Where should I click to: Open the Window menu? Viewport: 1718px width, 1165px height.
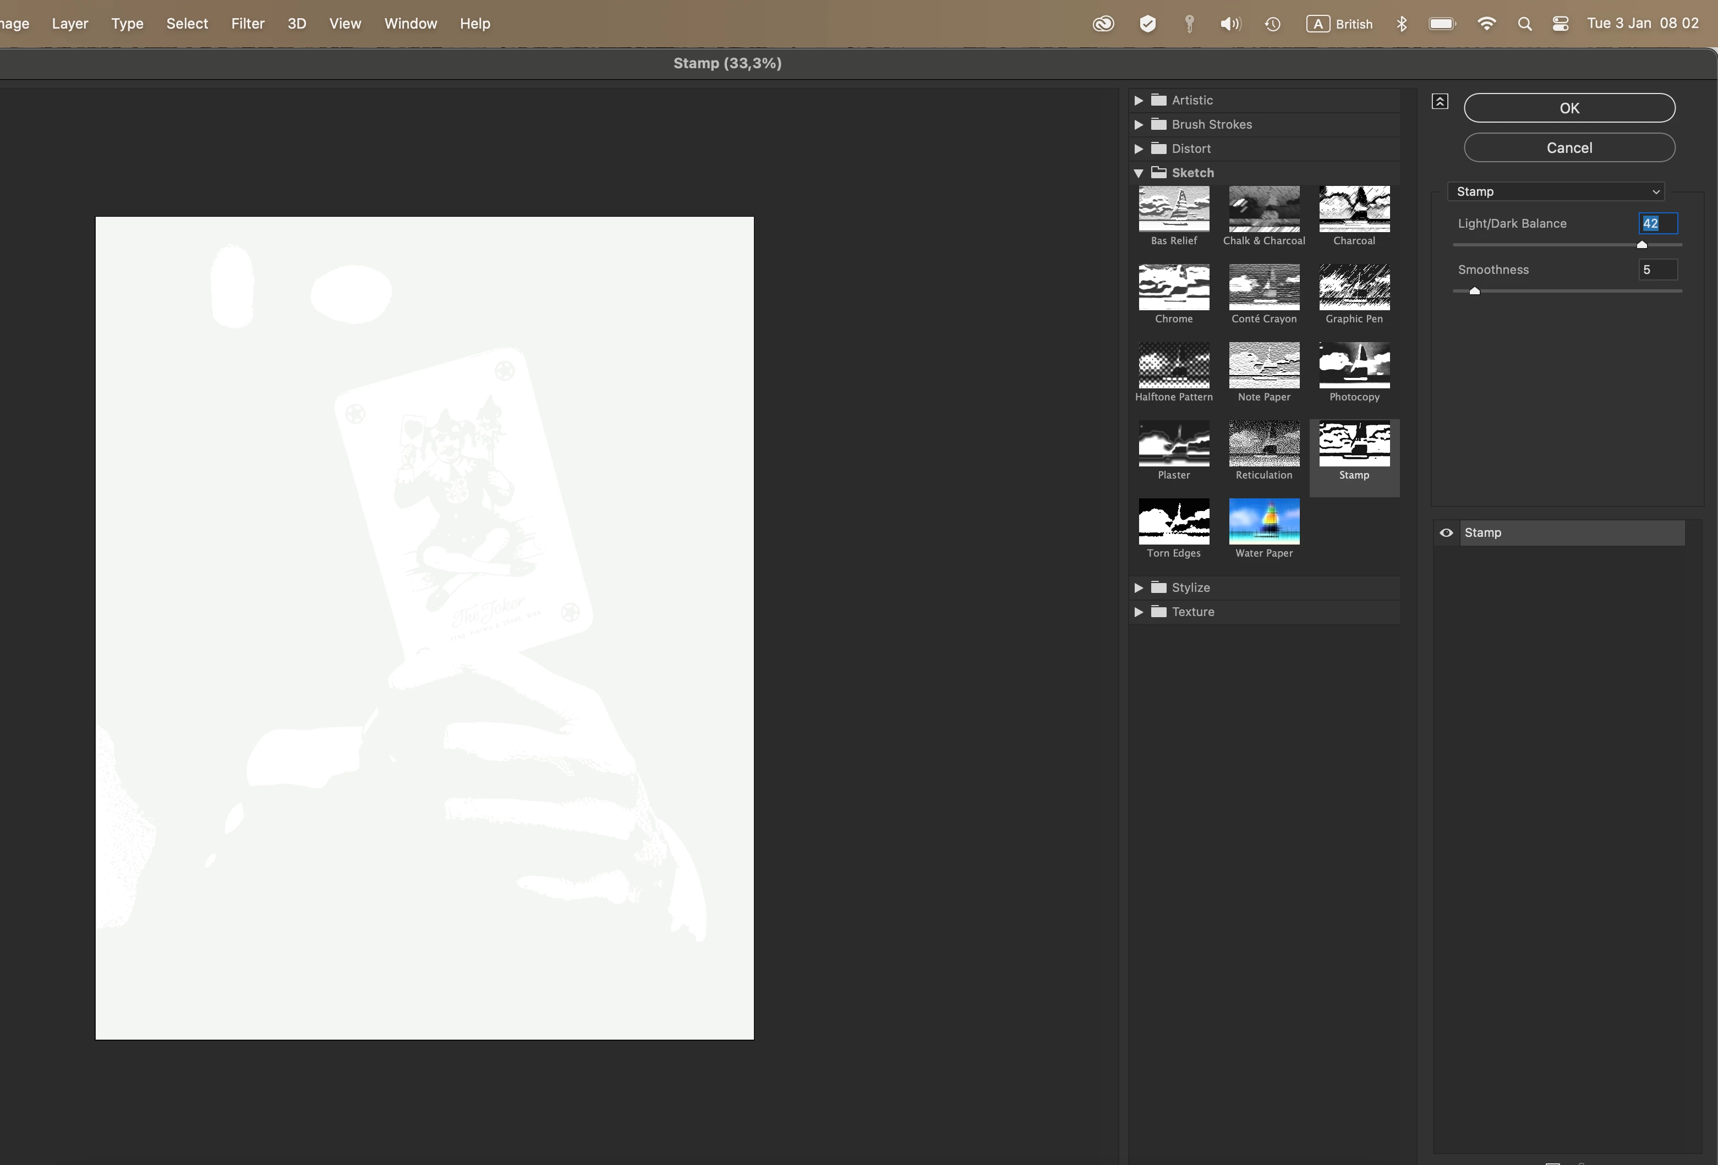click(x=411, y=24)
